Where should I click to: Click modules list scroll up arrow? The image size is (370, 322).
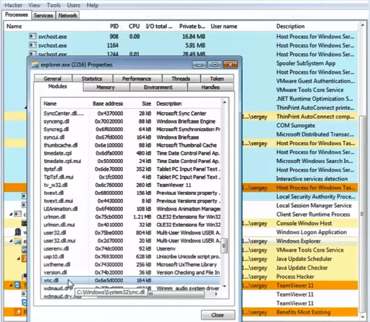pyautogui.click(x=224, y=103)
